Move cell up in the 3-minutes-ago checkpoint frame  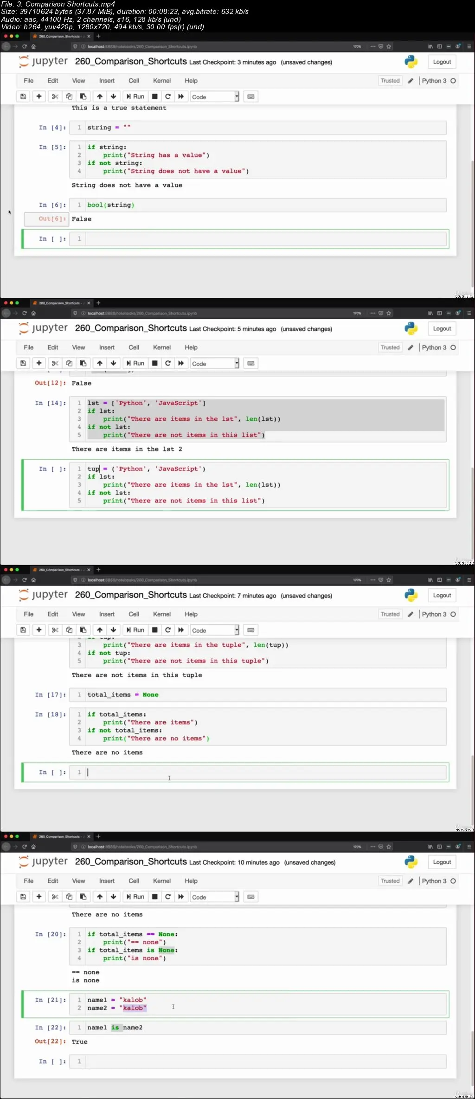(x=100, y=96)
